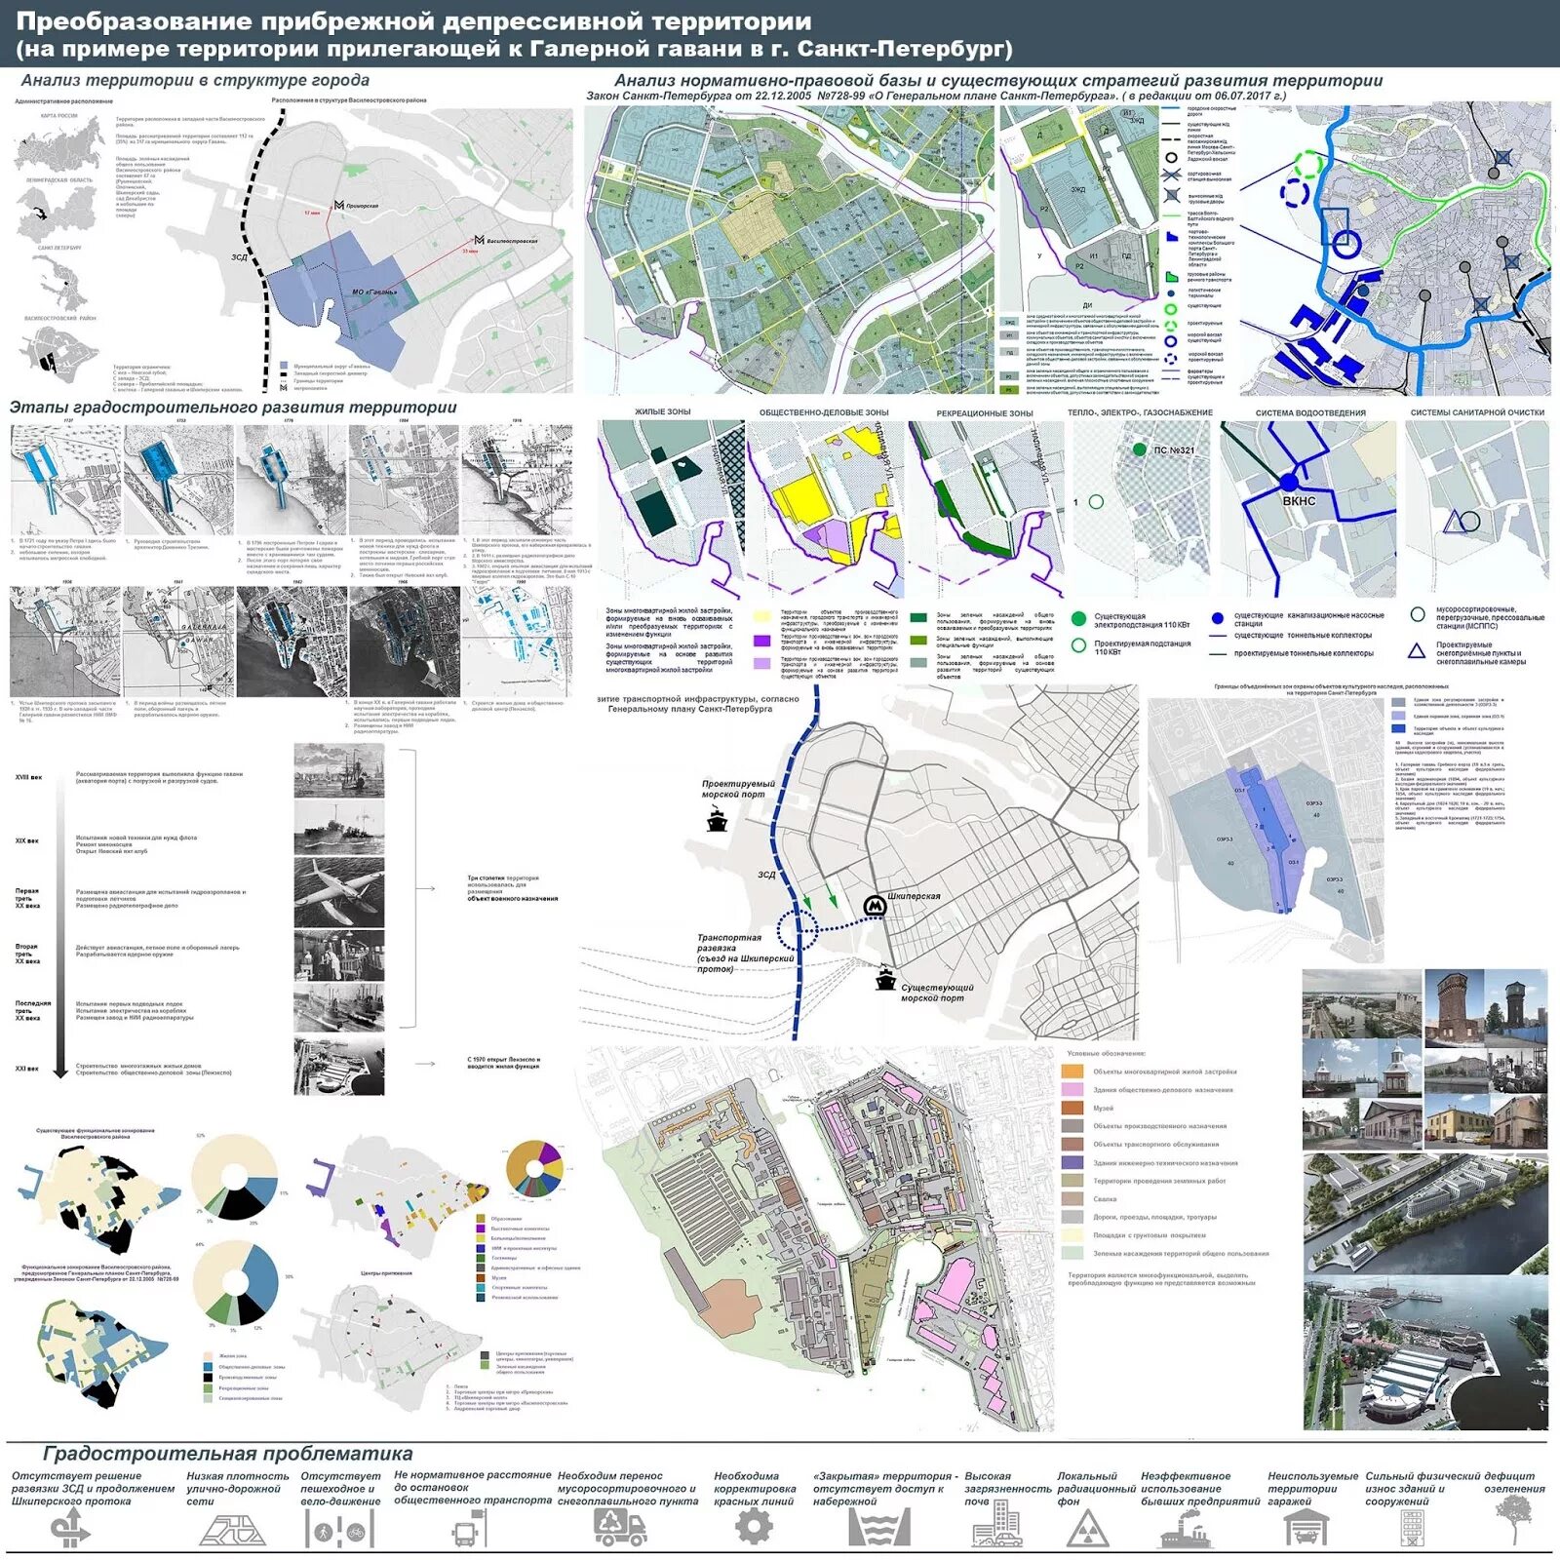Select the yellow swatch in public-business zones legend

coord(761,616)
